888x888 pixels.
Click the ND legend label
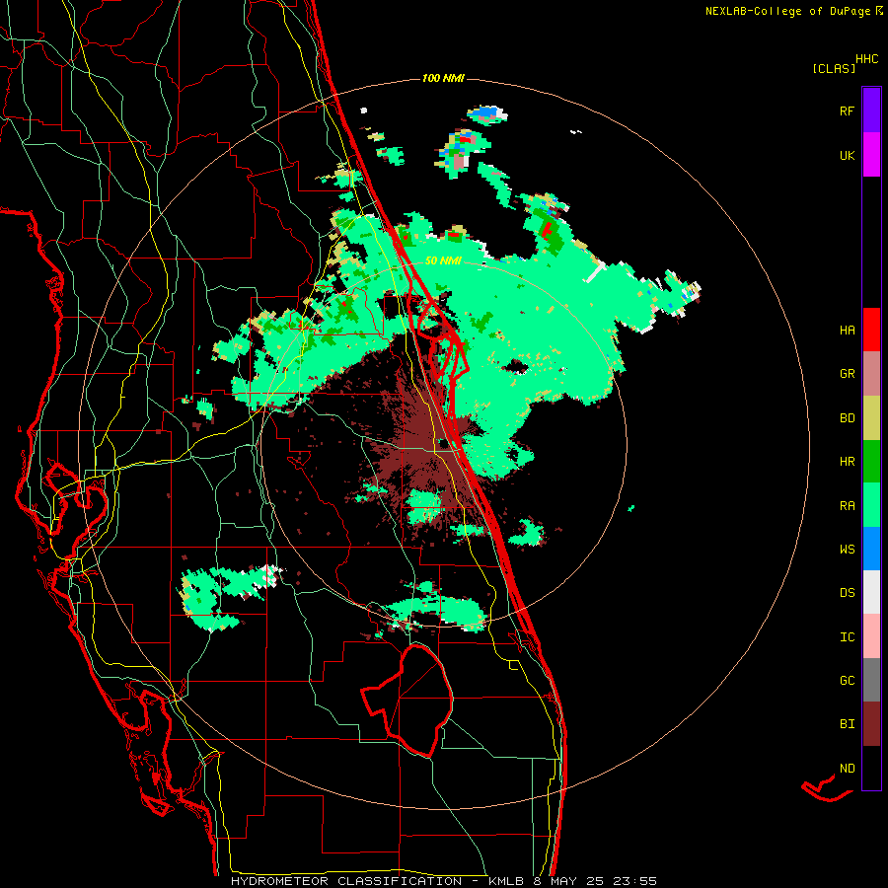point(847,768)
